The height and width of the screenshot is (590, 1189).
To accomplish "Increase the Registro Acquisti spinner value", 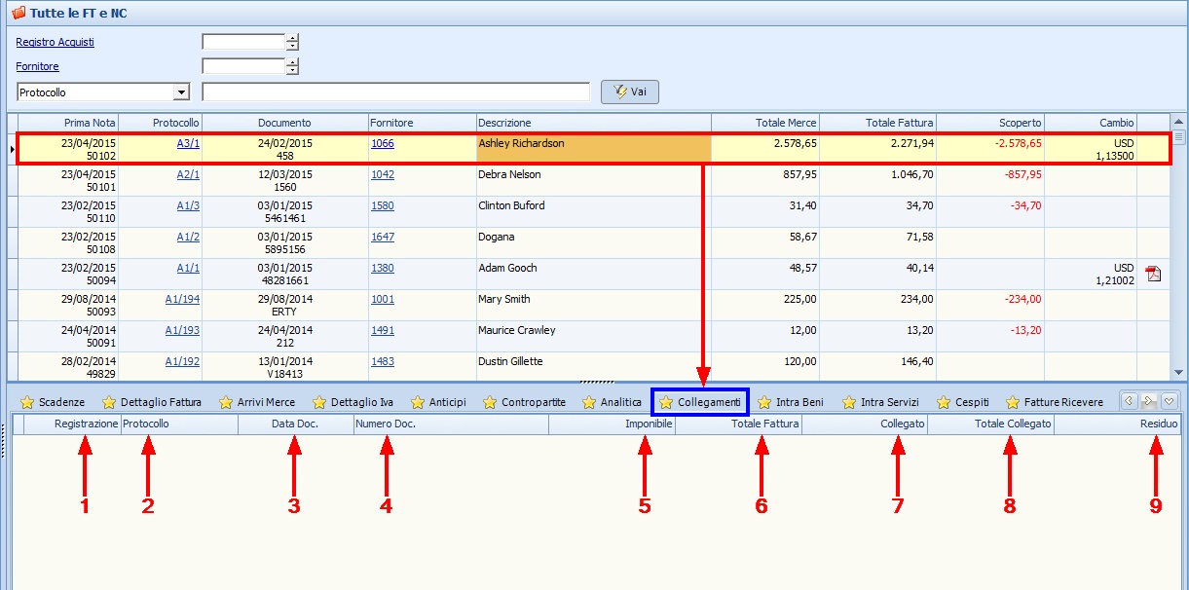I will [292, 38].
